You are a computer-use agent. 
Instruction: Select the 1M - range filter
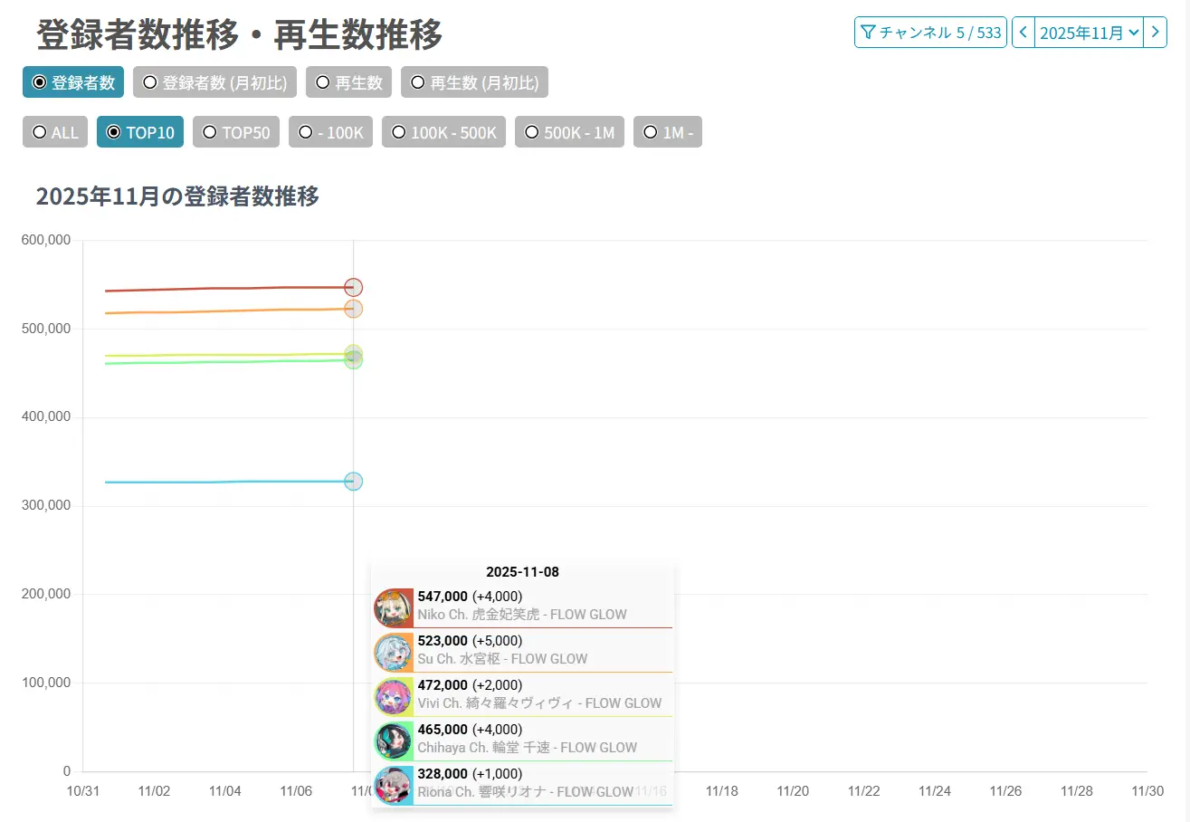click(x=668, y=132)
